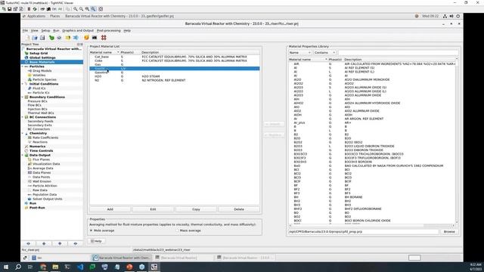The height and width of the screenshot is (272, 484).
Task: Open File Explorer from the taskbar
Action: [55, 267]
